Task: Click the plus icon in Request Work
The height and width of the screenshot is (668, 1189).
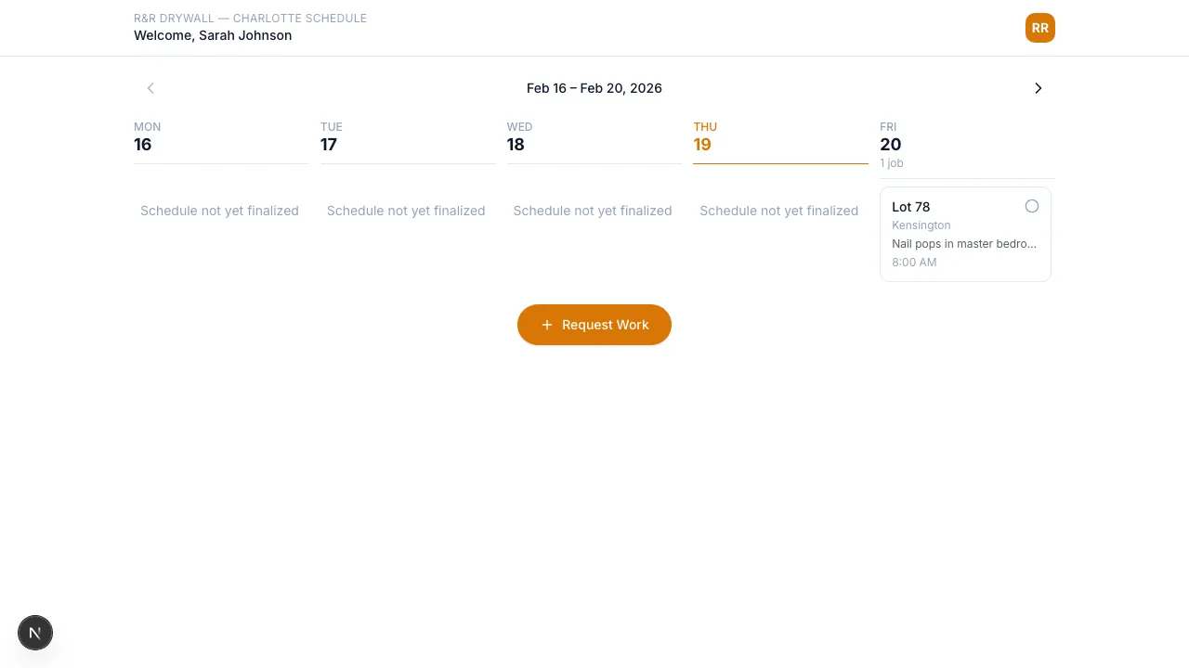Action: click(x=547, y=325)
